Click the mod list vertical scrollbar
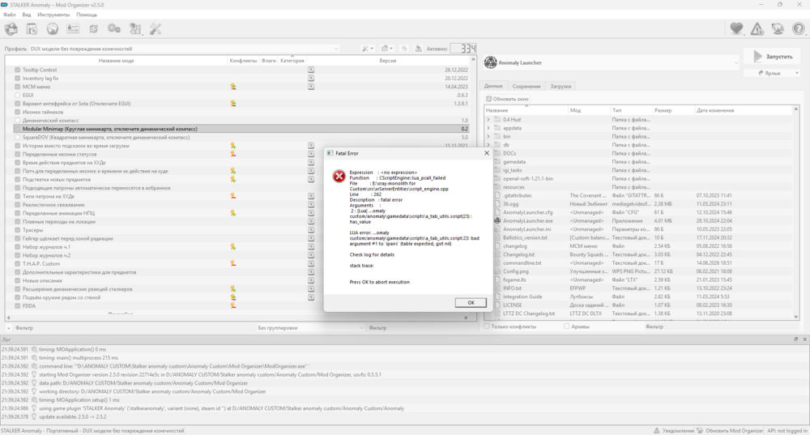810x435 pixels. tap(473, 186)
